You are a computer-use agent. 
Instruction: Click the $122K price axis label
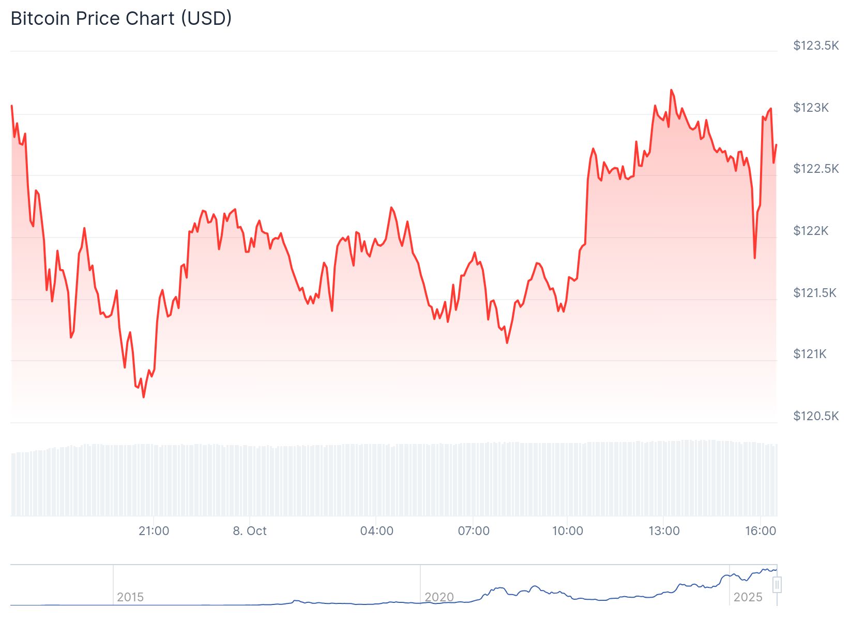(811, 231)
